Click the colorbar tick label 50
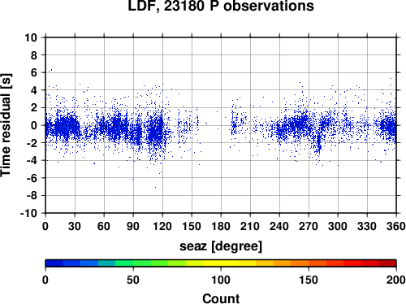The width and height of the screenshot is (406, 304). (133, 280)
